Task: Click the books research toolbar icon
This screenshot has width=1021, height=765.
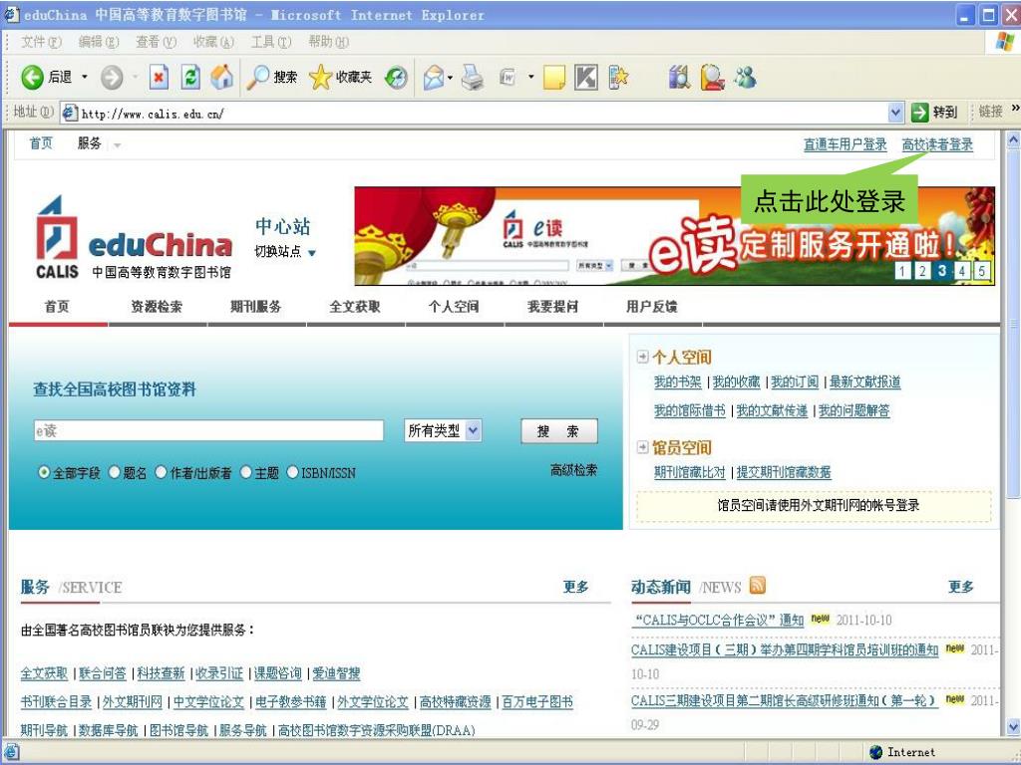Action: [679, 78]
